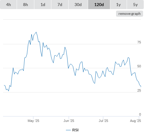Image resolution: width=144 pixels, height=138 pixels.
Task: Click the Aug '25 axis label
Action: (x=135, y=121)
